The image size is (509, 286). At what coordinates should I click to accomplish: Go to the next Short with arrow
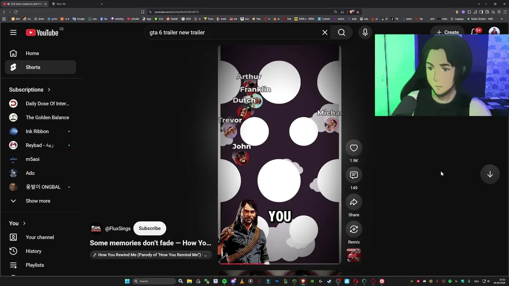pyautogui.click(x=490, y=174)
